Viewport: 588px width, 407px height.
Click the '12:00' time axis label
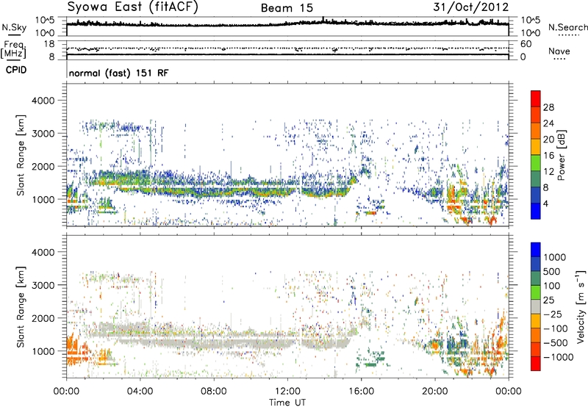287,392
